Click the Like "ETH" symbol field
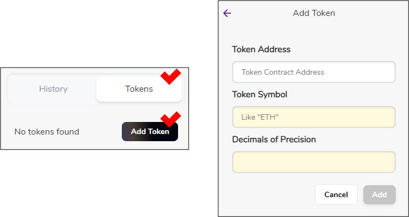Viewport: 409px width, 217px height. pyautogui.click(x=314, y=117)
